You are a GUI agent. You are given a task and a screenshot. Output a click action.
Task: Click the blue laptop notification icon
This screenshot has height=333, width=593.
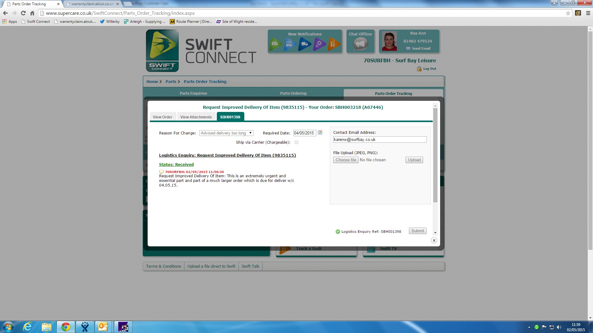[290, 44]
